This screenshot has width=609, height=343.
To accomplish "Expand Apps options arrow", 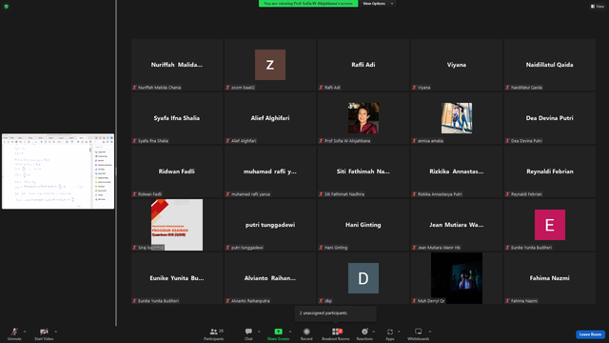I will click(x=399, y=332).
